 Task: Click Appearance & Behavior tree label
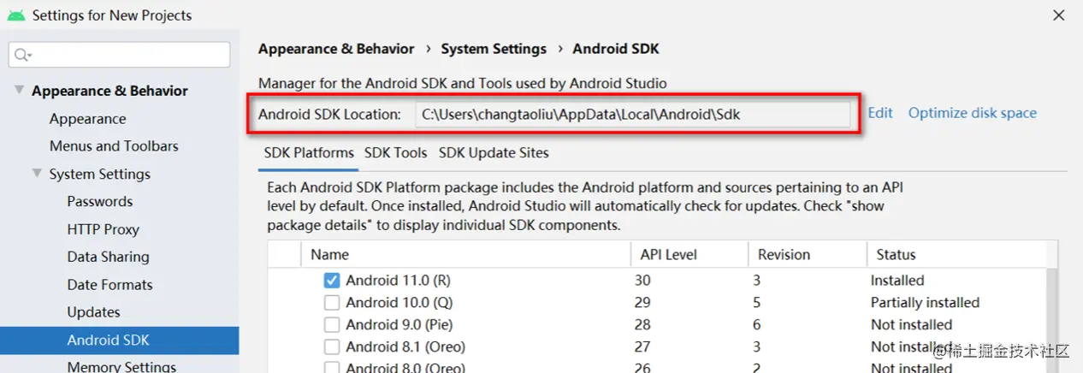click(109, 91)
